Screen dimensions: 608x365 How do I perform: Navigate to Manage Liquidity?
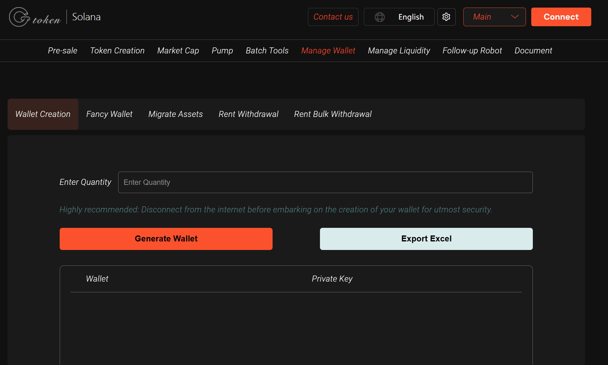click(399, 51)
